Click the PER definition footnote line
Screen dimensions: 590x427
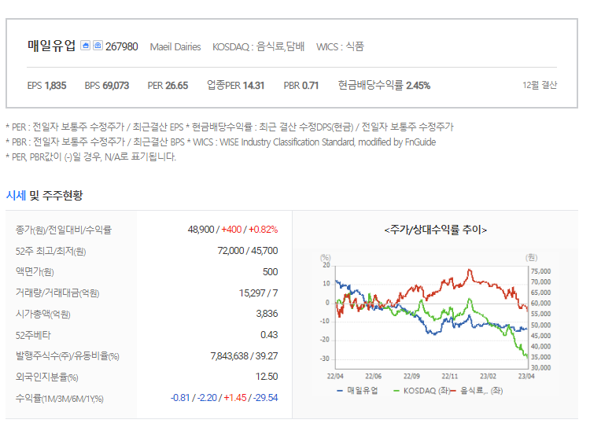[230, 127]
